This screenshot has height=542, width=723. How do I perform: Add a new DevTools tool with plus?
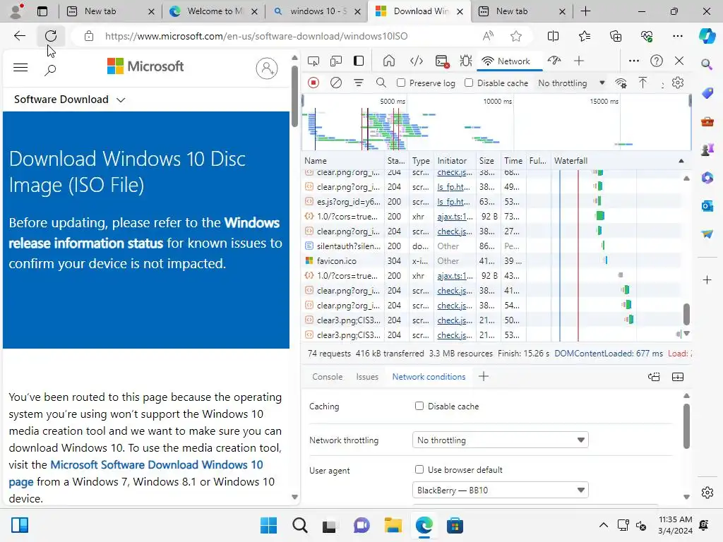(579, 61)
